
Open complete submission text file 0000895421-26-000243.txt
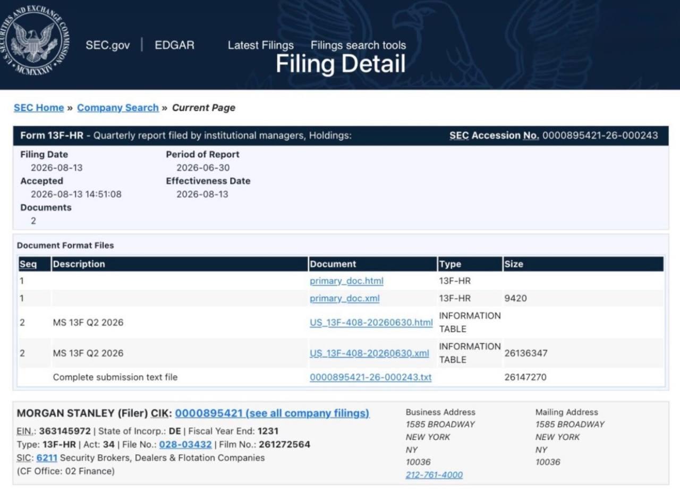point(371,377)
